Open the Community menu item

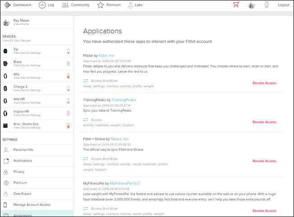(80, 5)
